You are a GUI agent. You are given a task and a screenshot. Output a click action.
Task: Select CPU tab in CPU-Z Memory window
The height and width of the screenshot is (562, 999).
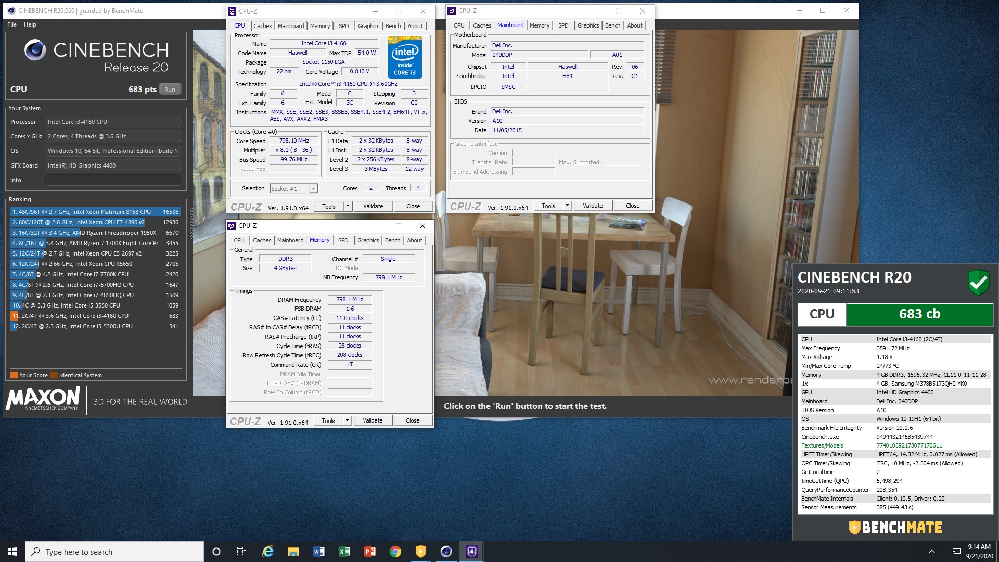239,240
